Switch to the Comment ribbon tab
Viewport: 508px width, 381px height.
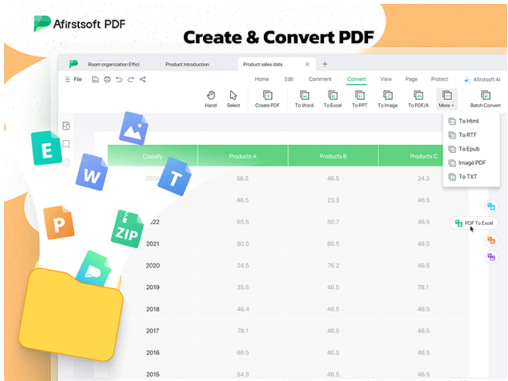pos(320,79)
